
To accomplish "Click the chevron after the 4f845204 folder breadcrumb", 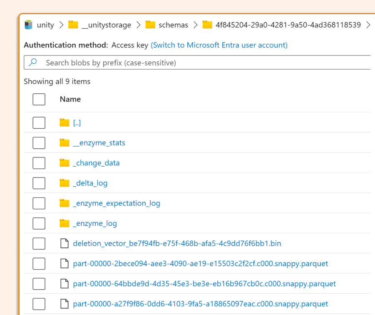I will (368, 25).
